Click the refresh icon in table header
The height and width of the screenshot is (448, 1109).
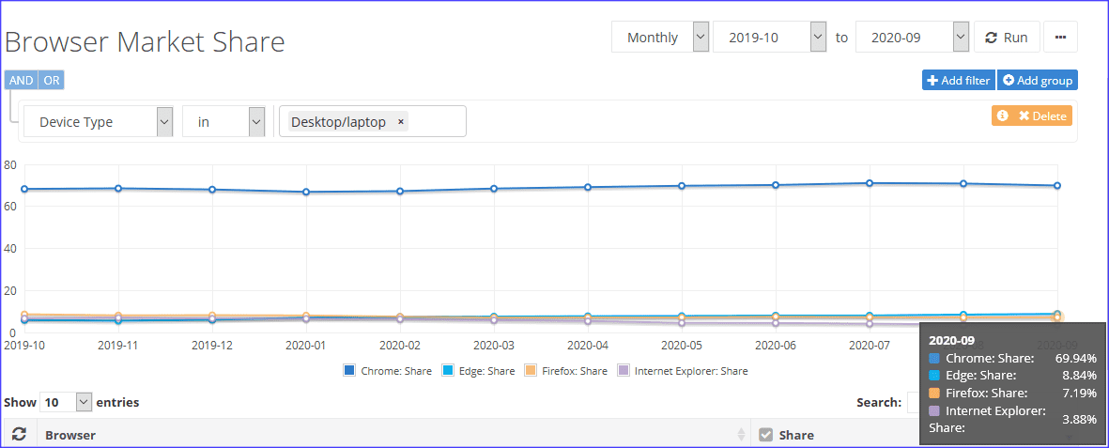[18, 435]
